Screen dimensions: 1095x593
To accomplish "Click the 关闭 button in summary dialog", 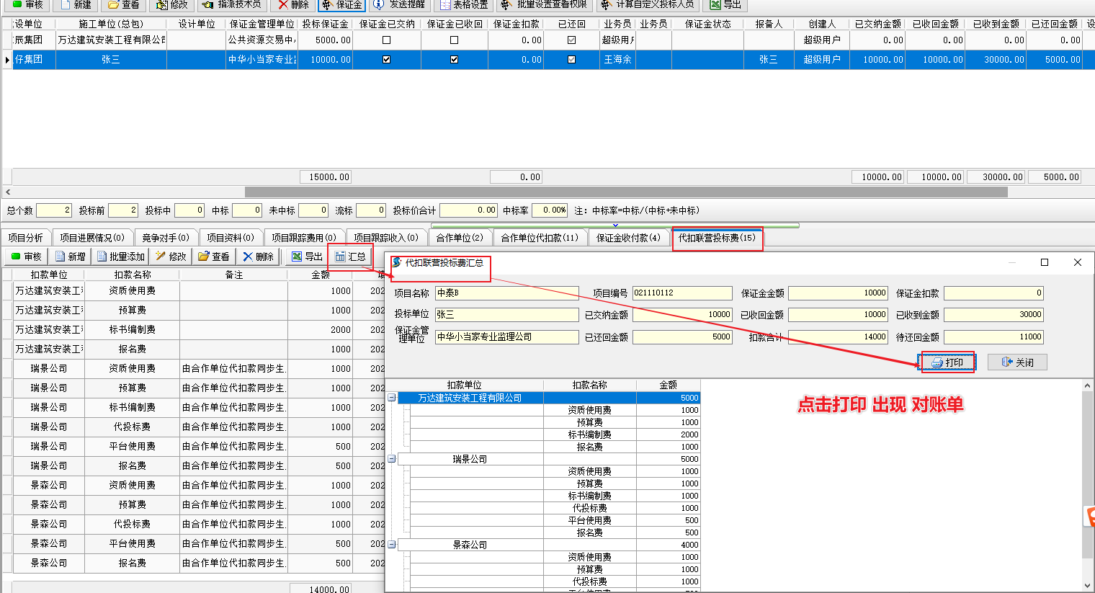I will pyautogui.click(x=1017, y=362).
